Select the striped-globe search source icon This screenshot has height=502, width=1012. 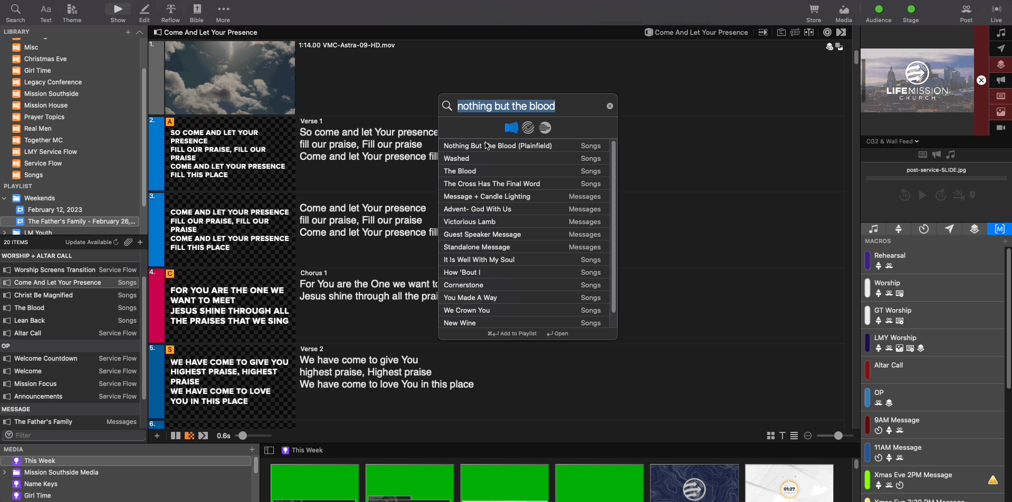528,128
